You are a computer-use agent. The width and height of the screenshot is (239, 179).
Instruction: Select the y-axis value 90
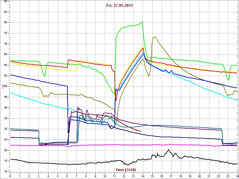pos(5,1)
